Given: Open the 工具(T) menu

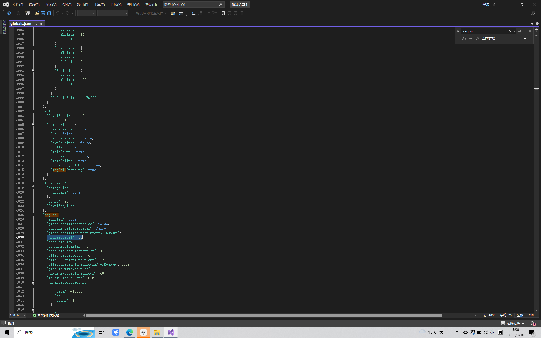Looking at the screenshot, I should tap(99, 5).
